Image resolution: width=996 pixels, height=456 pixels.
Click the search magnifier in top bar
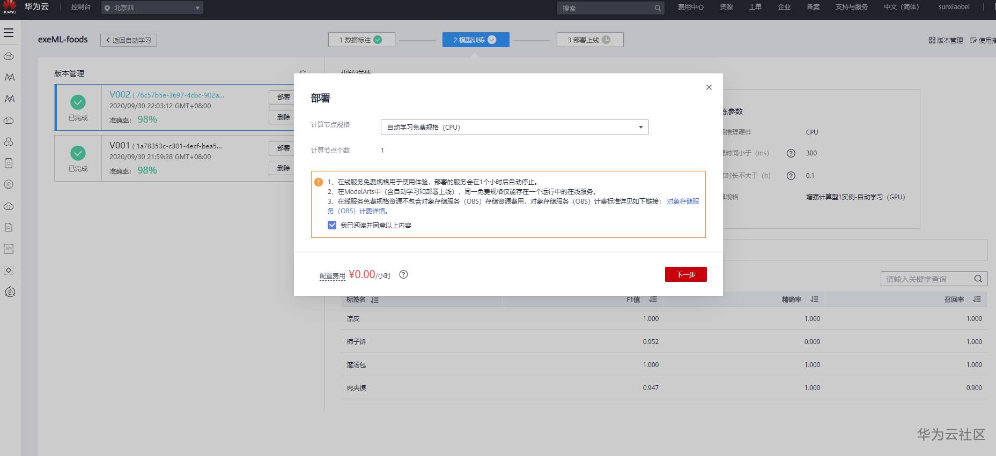pos(658,8)
